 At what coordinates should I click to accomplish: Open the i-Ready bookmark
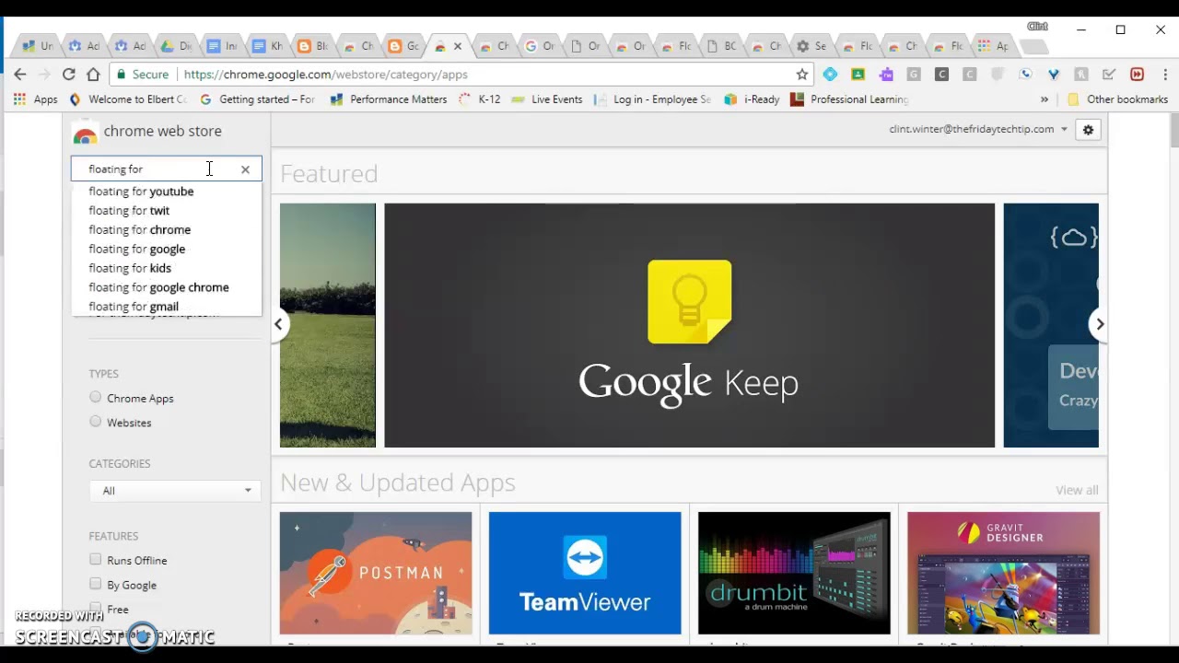pyautogui.click(x=753, y=99)
